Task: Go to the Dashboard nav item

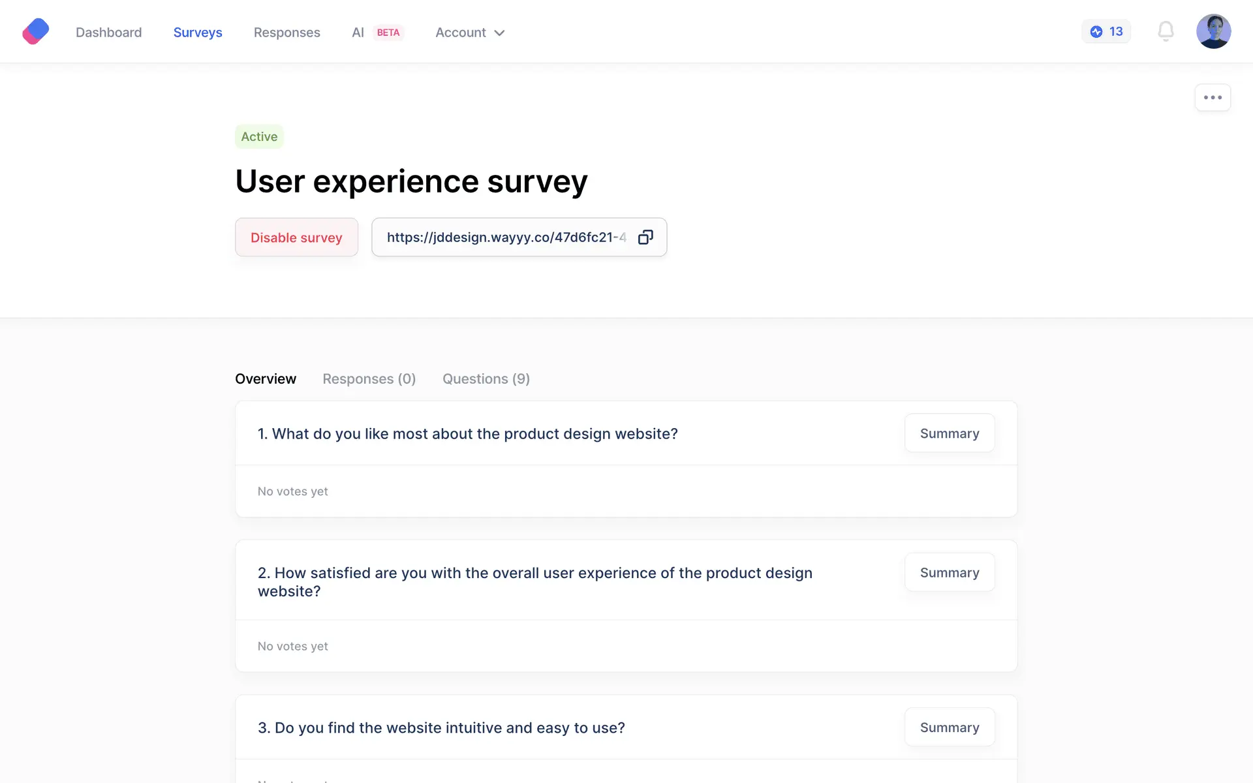Action: click(108, 33)
